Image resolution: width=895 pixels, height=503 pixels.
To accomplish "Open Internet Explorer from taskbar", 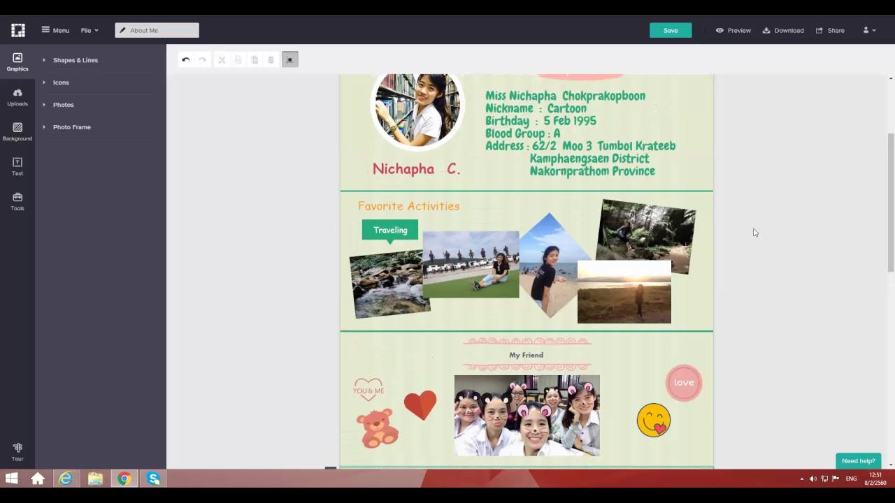I will coord(66,479).
